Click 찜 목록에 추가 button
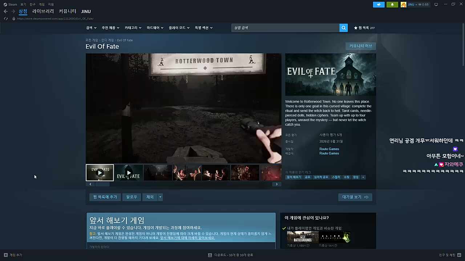 point(105,197)
